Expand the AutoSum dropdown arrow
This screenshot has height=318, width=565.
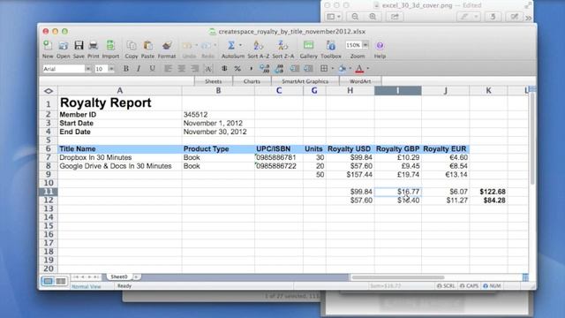(240, 45)
